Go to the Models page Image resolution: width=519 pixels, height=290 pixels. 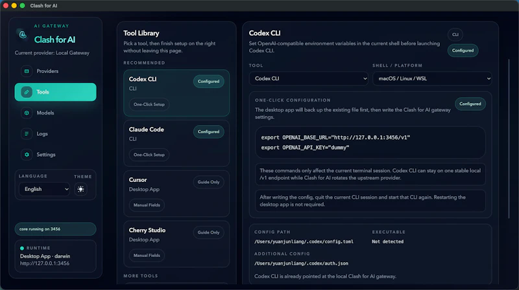click(55, 113)
